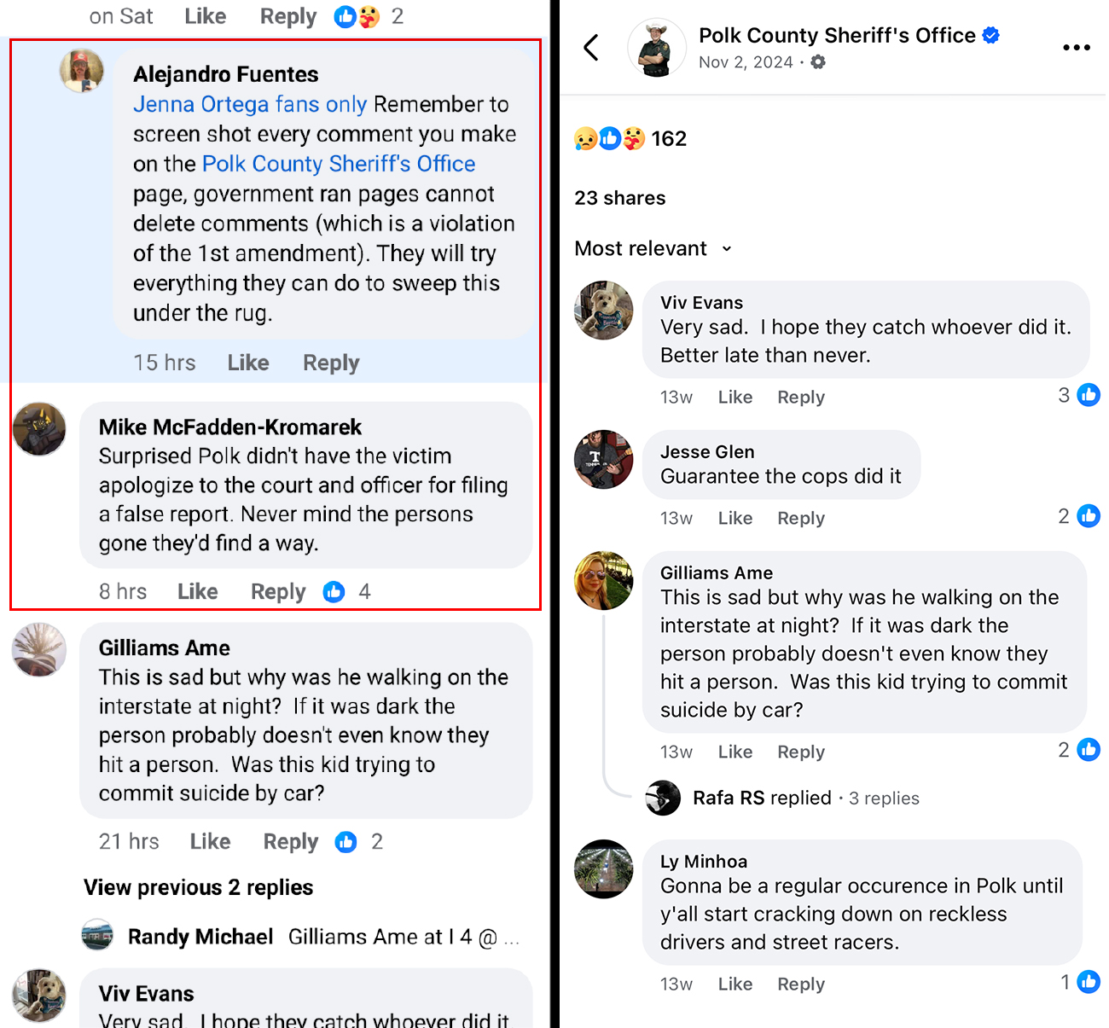Open the Most relevant sort dropdown
1109x1028 pixels.
point(653,249)
